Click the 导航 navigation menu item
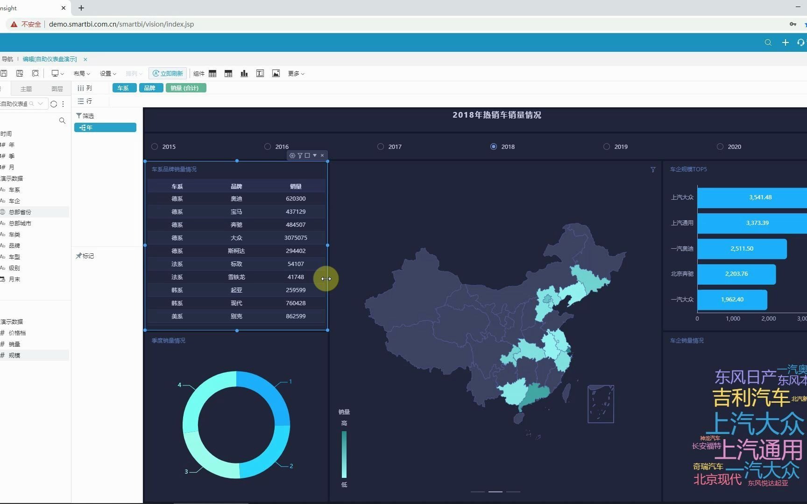This screenshot has height=504, width=807. click(x=7, y=59)
